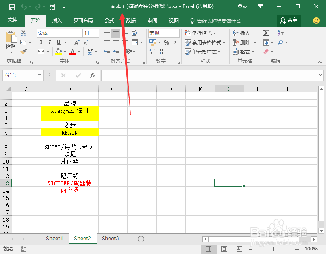This screenshot has width=326, height=254.
Task: Switch to the 视图 tab
Action: coord(174,20)
